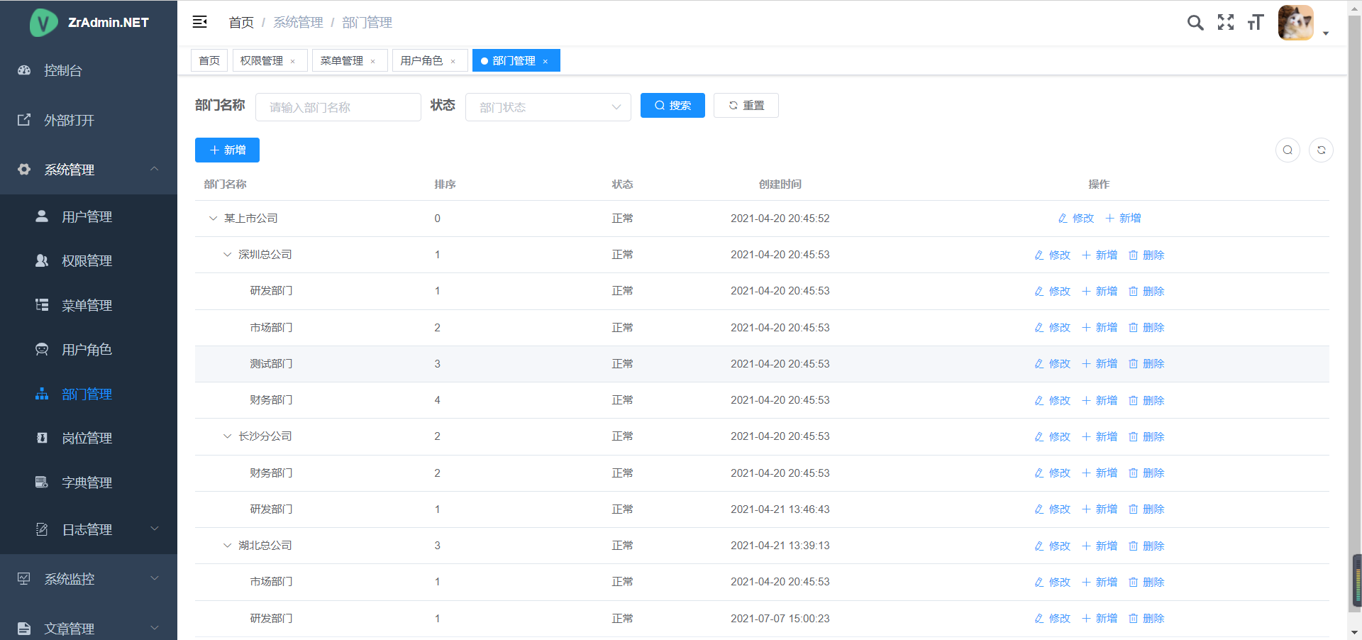
Task: Click the 部门名称 input field
Action: click(x=338, y=107)
